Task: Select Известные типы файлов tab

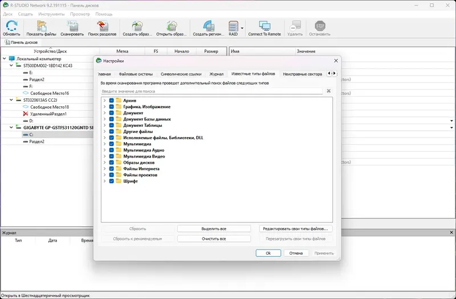Action: click(253, 74)
